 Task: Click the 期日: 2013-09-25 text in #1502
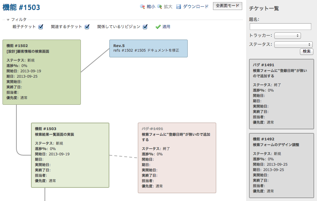coord(22,76)
